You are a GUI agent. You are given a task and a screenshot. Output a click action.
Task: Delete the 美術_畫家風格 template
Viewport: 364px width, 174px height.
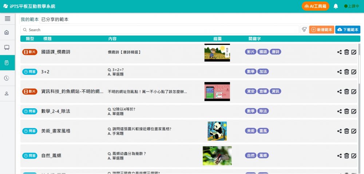pyautogui.click(x=347, y=131)
